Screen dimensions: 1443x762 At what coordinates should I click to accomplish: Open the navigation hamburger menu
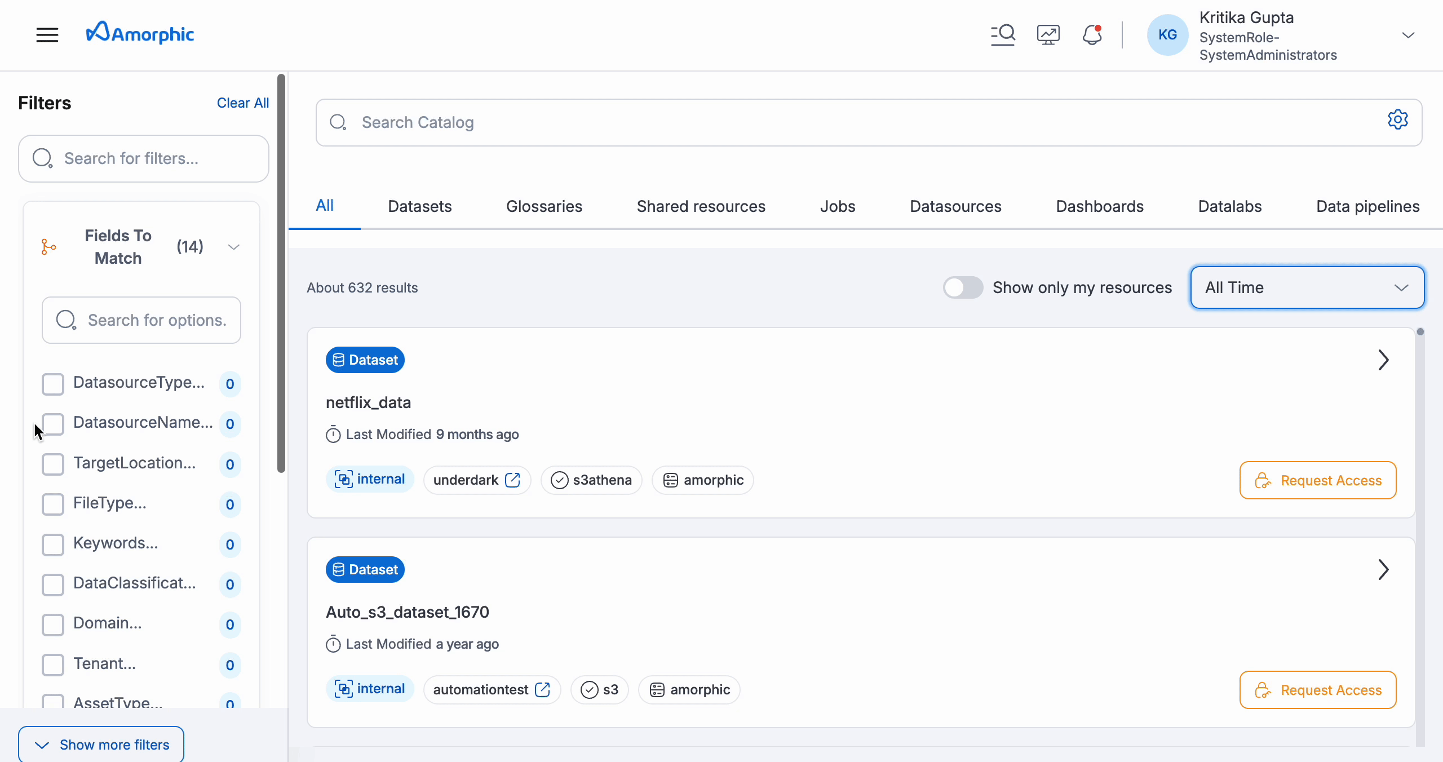tap(47, 34)
